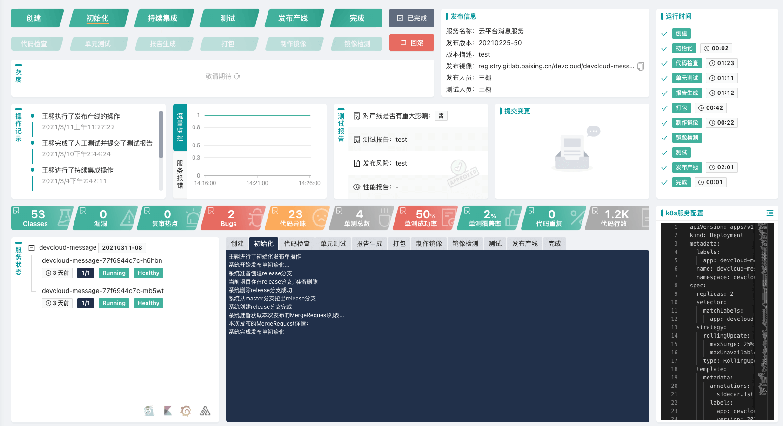Image resolution: width=783 pixels, height=426 pixels.
Task: Open the 打包 log tab
Action: [399, 244]
